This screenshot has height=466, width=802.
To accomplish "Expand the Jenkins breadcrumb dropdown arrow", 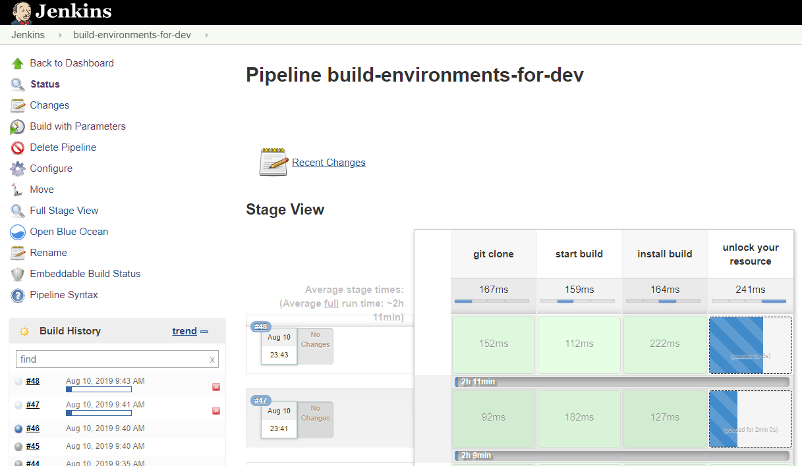I will coord(60,35).
